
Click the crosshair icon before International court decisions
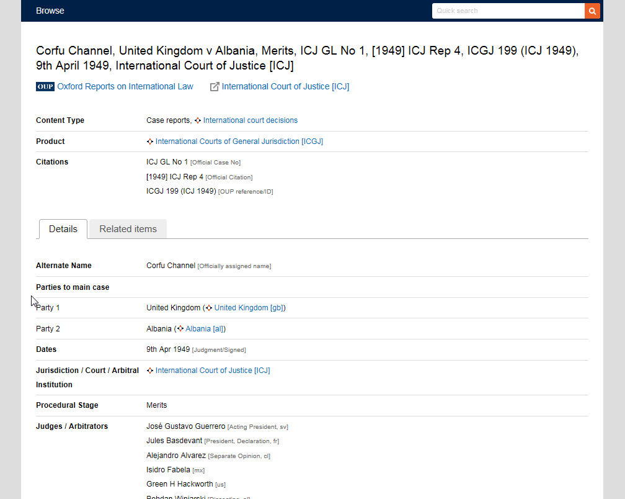click(198, 120)
